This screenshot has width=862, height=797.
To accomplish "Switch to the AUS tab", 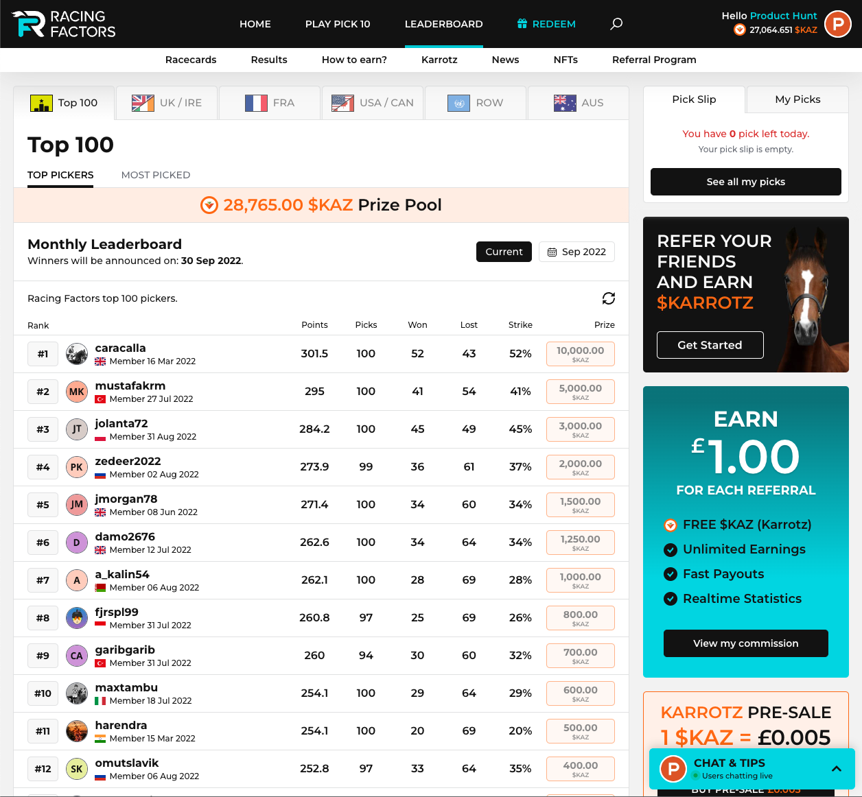I will (x=579, y=103).
